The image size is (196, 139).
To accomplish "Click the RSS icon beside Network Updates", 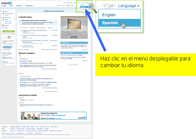I will click(x=35, y=53).
